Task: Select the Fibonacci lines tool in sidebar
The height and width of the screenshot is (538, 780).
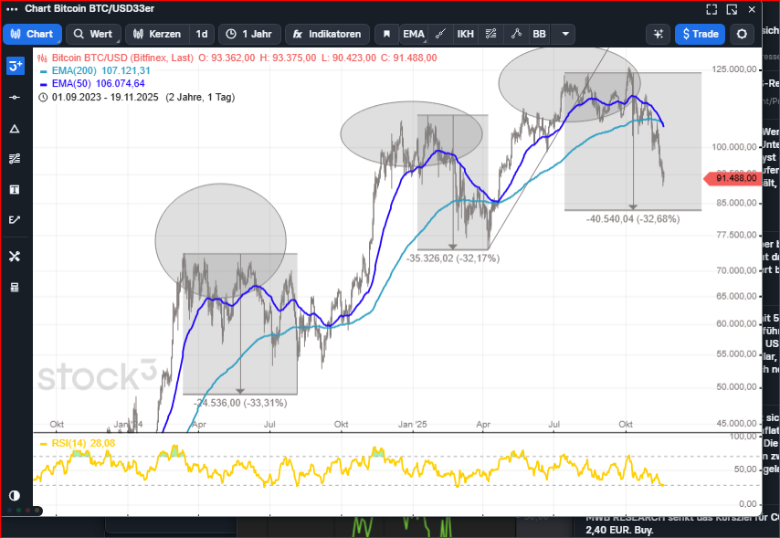Action: [x=15, y=159]
